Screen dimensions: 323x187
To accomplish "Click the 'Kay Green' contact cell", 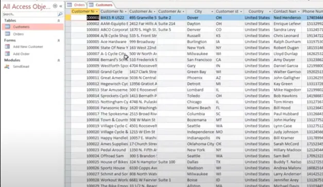I will point(287,84).
